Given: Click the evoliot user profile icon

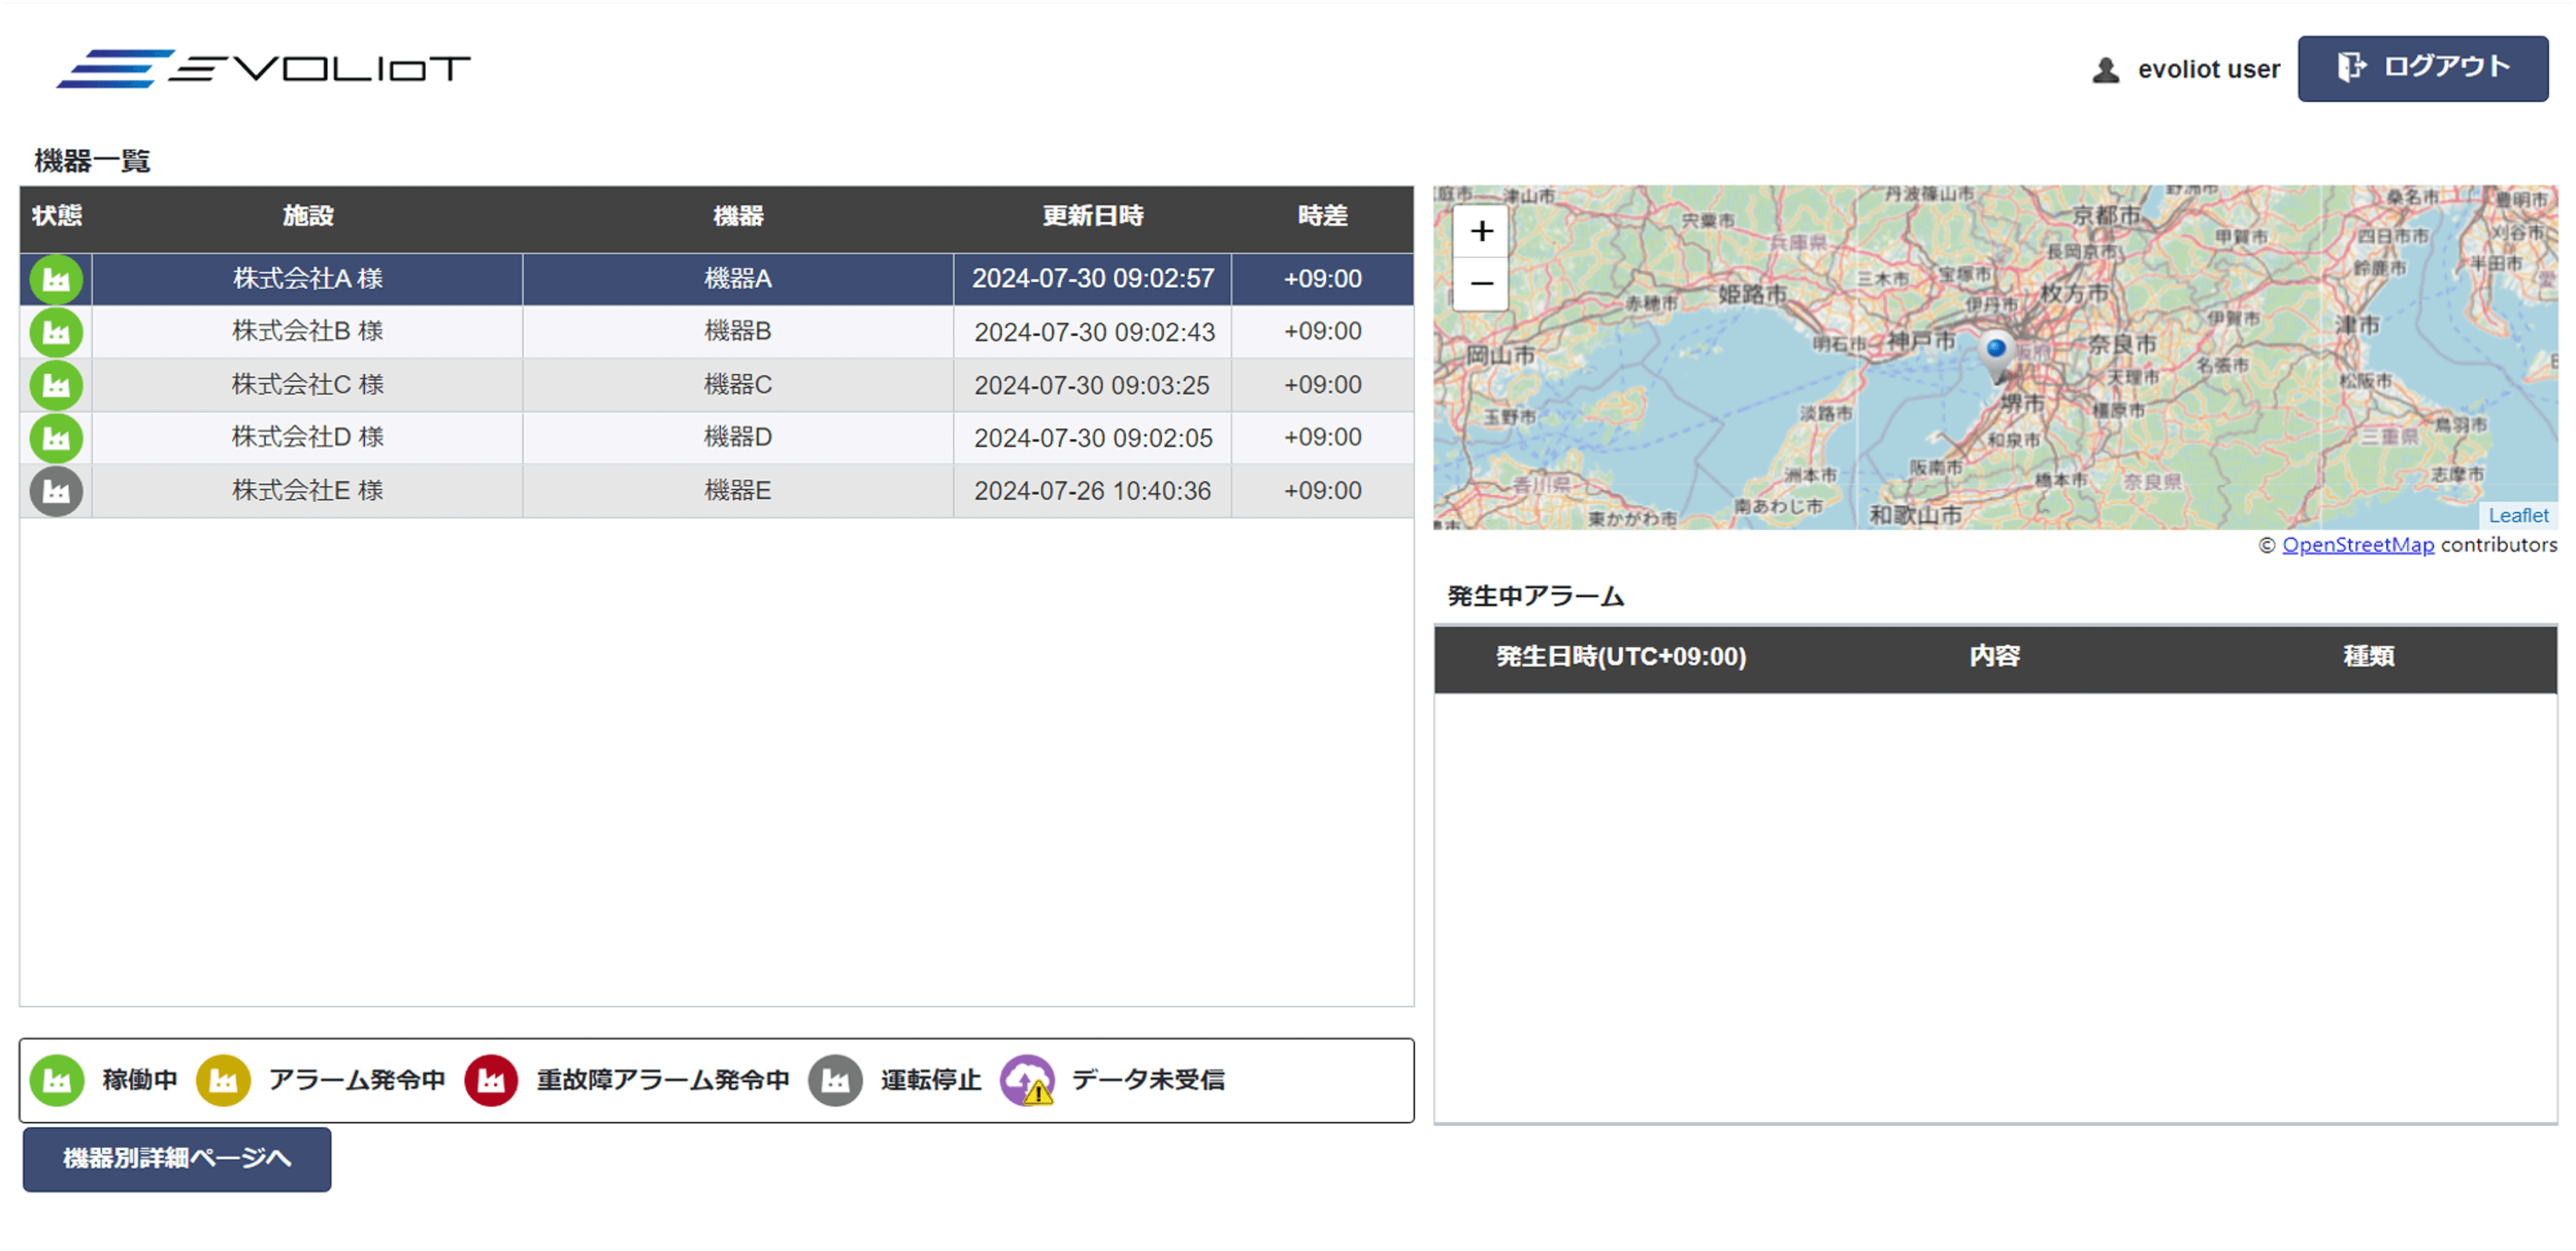Looking at the screenshot, I should pos(2105,70).
